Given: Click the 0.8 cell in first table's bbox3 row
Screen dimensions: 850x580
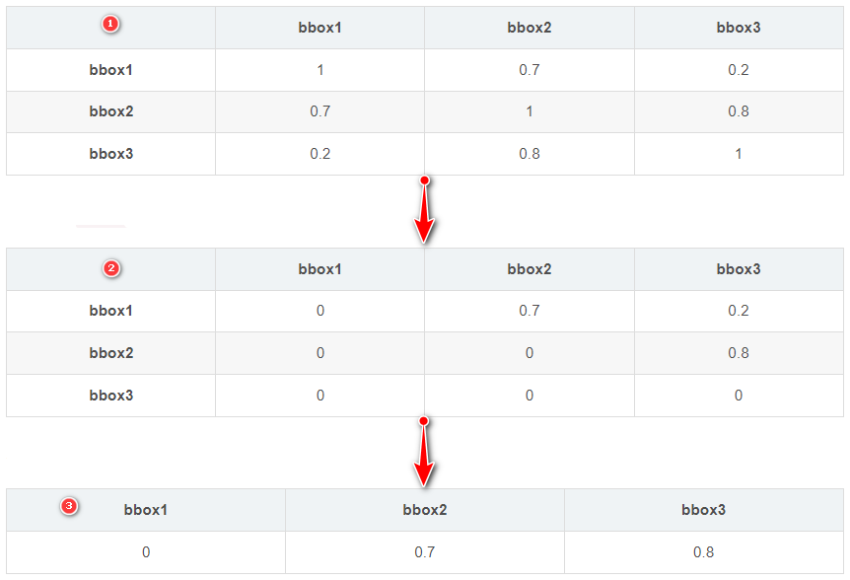Looking at the screenshot, I should (530, 154).
